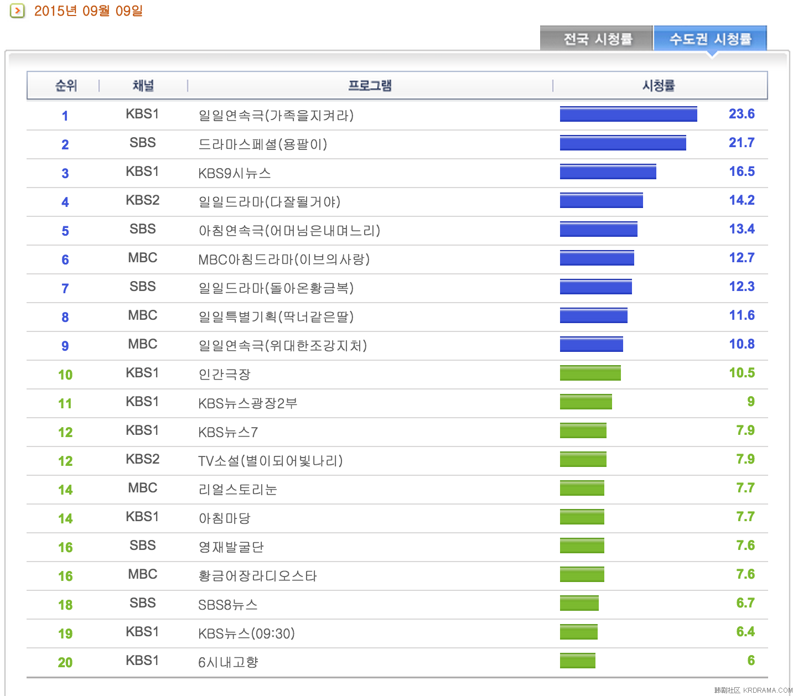Click program 드라마스페셜(용팔이)

(x=262, y=144)
